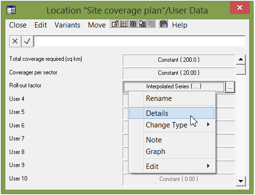The width and height of the screenshot is (255, 195).
Task: Click the Constant { 200.0 } value button
Action: [179, 60]
